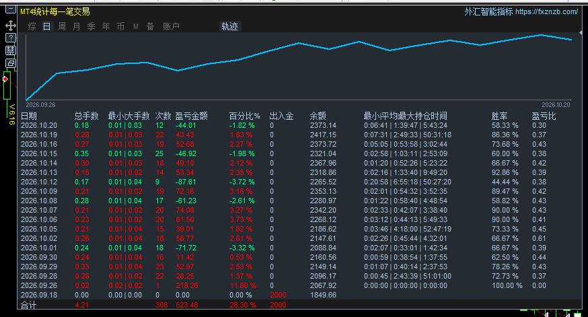Click the -3.72 % percentage cell
Image resolution: width=588 pixels, height=317 pixels.
[x=242, y=182]
